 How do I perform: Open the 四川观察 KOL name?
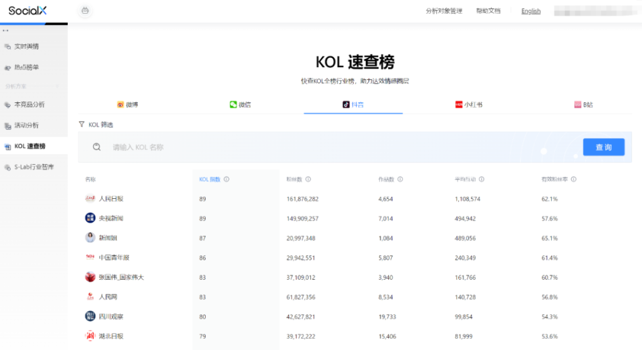pyautogui.click(x=111, y=317)
